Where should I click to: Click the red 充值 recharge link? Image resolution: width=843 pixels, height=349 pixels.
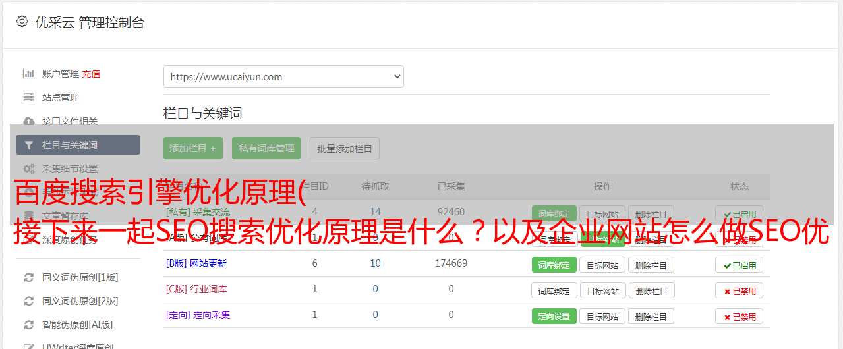pyautogui.click(x=91, y=74)
